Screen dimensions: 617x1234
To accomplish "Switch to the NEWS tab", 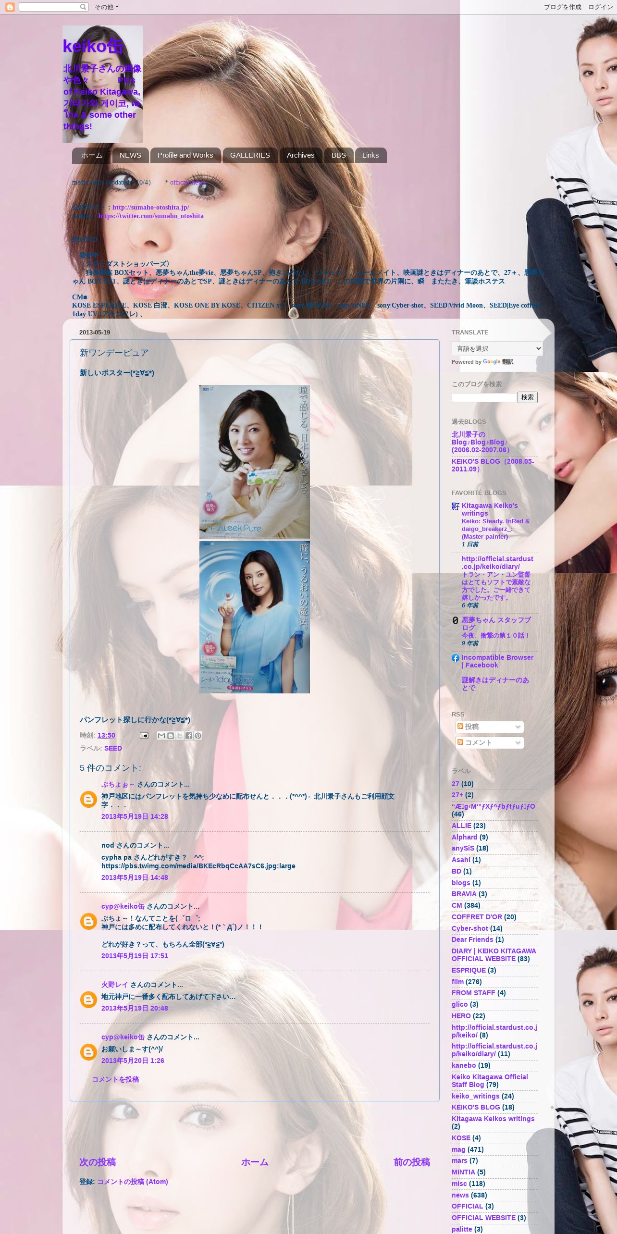I will pyautogui.click(x=130, y=155).
